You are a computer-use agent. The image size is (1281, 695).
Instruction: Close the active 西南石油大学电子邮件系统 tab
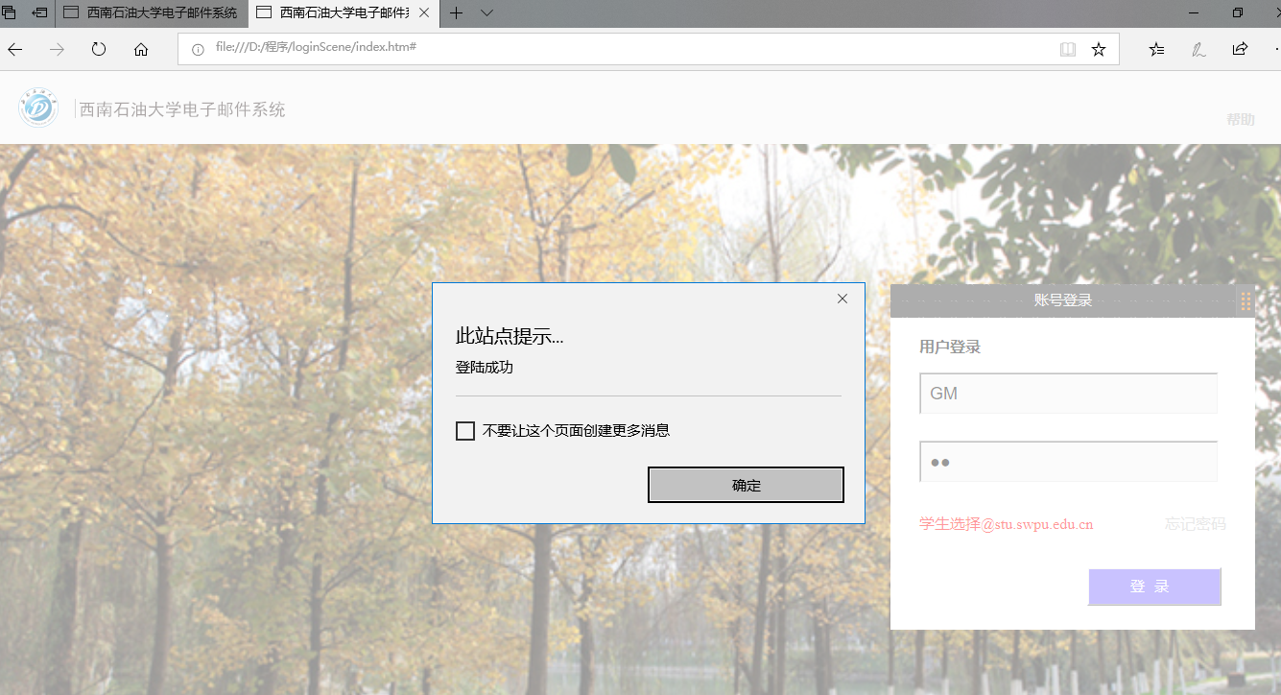[424, 12]
